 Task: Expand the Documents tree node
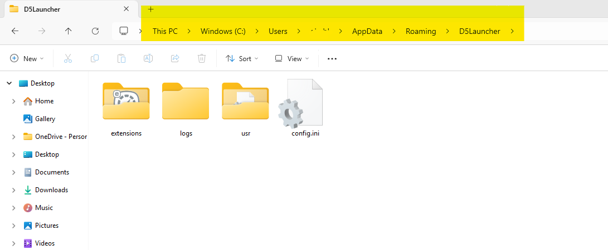(x=14, y=172)
